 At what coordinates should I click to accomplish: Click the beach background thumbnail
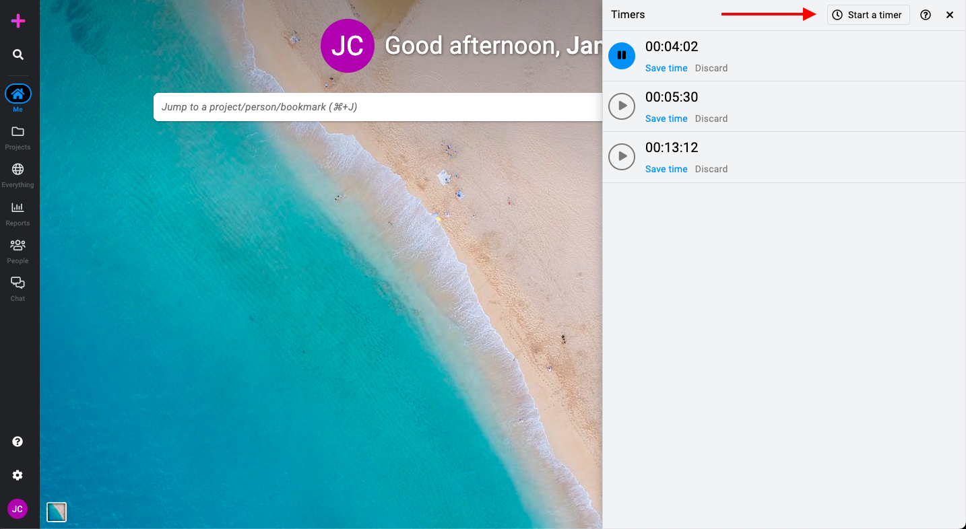point(57,512)
